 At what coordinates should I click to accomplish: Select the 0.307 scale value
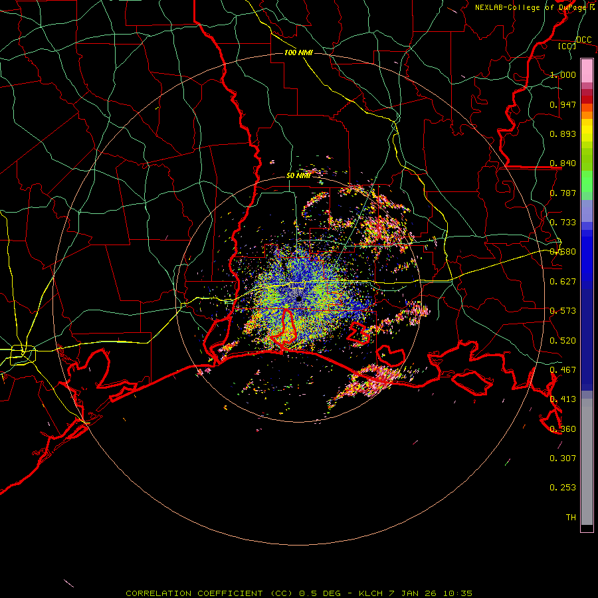pyautogui.click(x=563, y=458)
